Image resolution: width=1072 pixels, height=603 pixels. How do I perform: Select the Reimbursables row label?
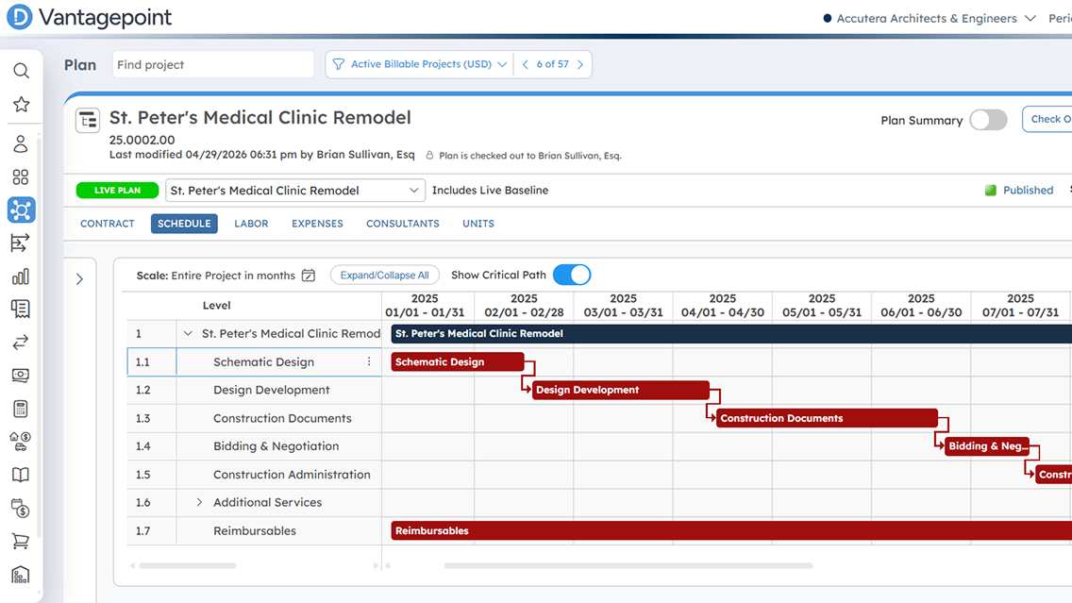click(x=255, y=530)
